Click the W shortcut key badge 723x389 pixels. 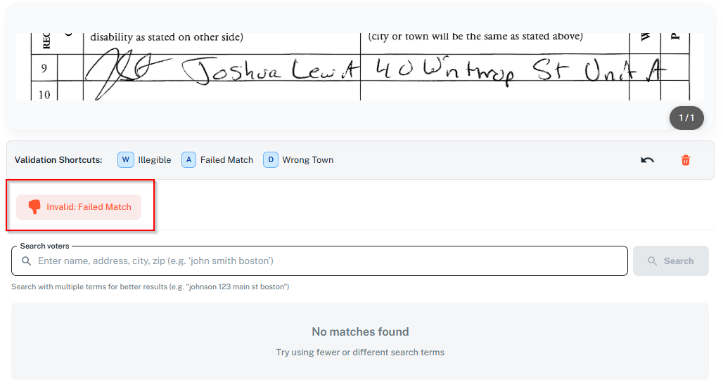[x=125, y=160]
